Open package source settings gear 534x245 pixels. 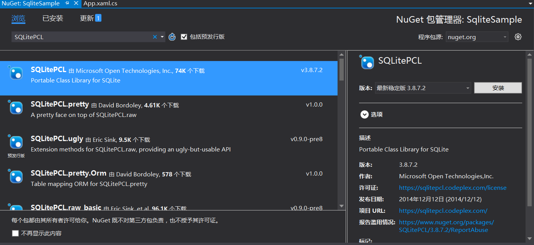tap(518, 37)
